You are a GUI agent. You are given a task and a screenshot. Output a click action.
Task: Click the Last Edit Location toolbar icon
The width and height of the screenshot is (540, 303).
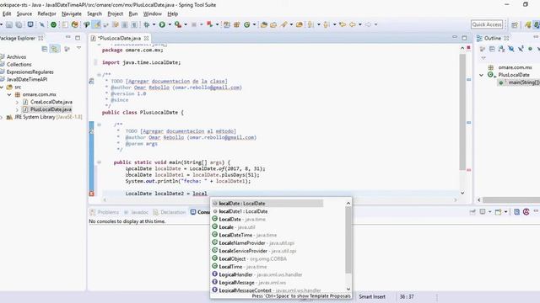pyautogui.click(x=343, y=24)
